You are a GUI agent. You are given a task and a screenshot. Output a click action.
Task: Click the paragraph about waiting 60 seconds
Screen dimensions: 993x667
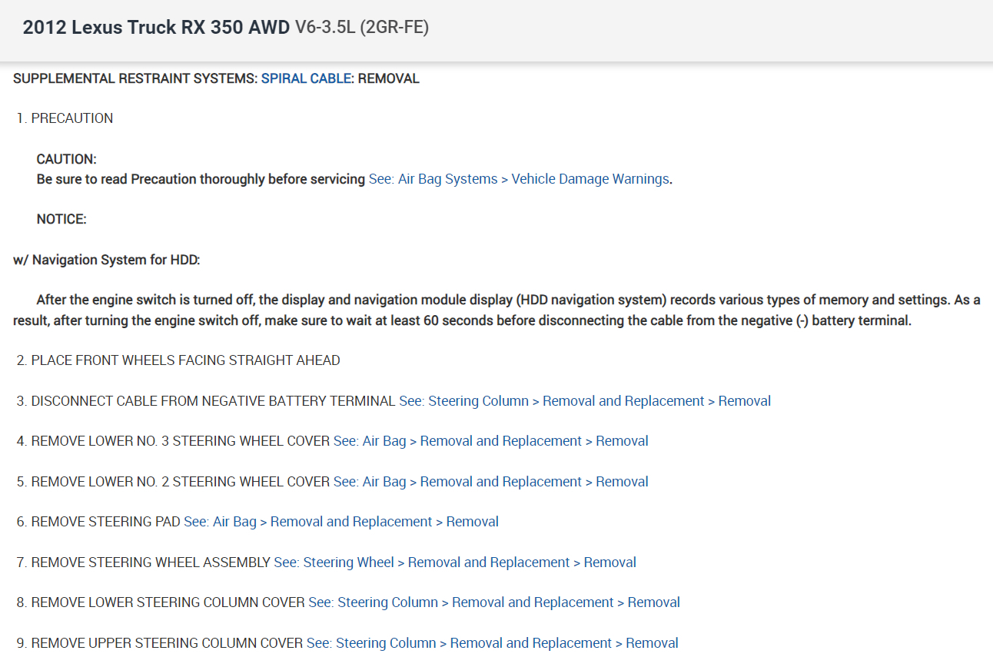(x=496, y=310)
